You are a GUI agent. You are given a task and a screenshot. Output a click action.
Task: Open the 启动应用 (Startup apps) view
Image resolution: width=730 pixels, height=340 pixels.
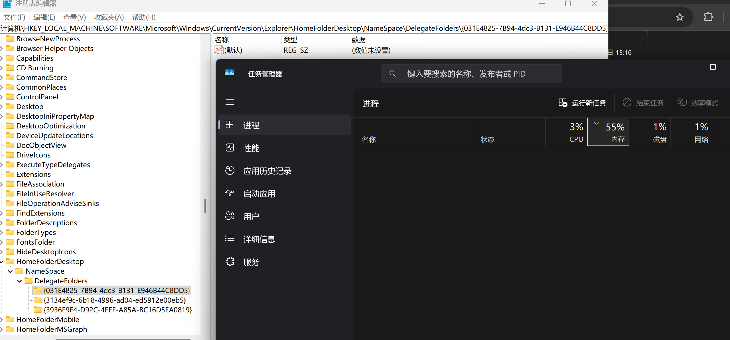click(x=259, y=193)
